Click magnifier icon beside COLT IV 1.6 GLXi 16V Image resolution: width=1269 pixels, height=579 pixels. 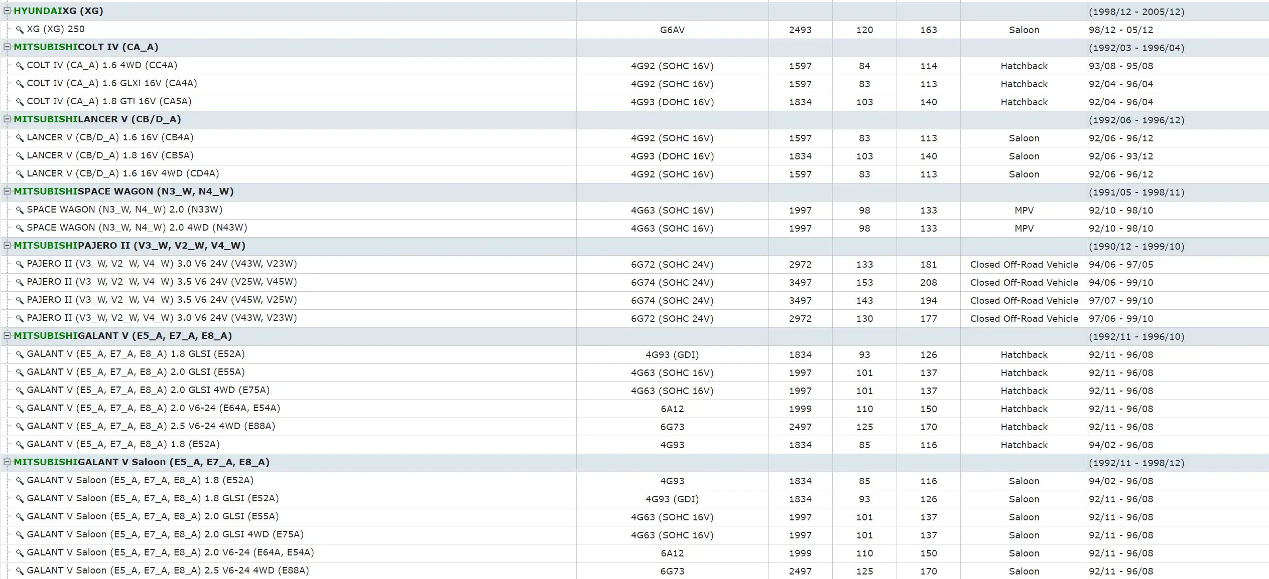pyautogui.click(x=20, y=84)
